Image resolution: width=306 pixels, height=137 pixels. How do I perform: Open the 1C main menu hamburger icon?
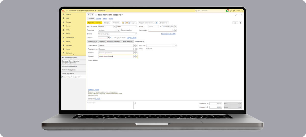[x=67, y=11]
